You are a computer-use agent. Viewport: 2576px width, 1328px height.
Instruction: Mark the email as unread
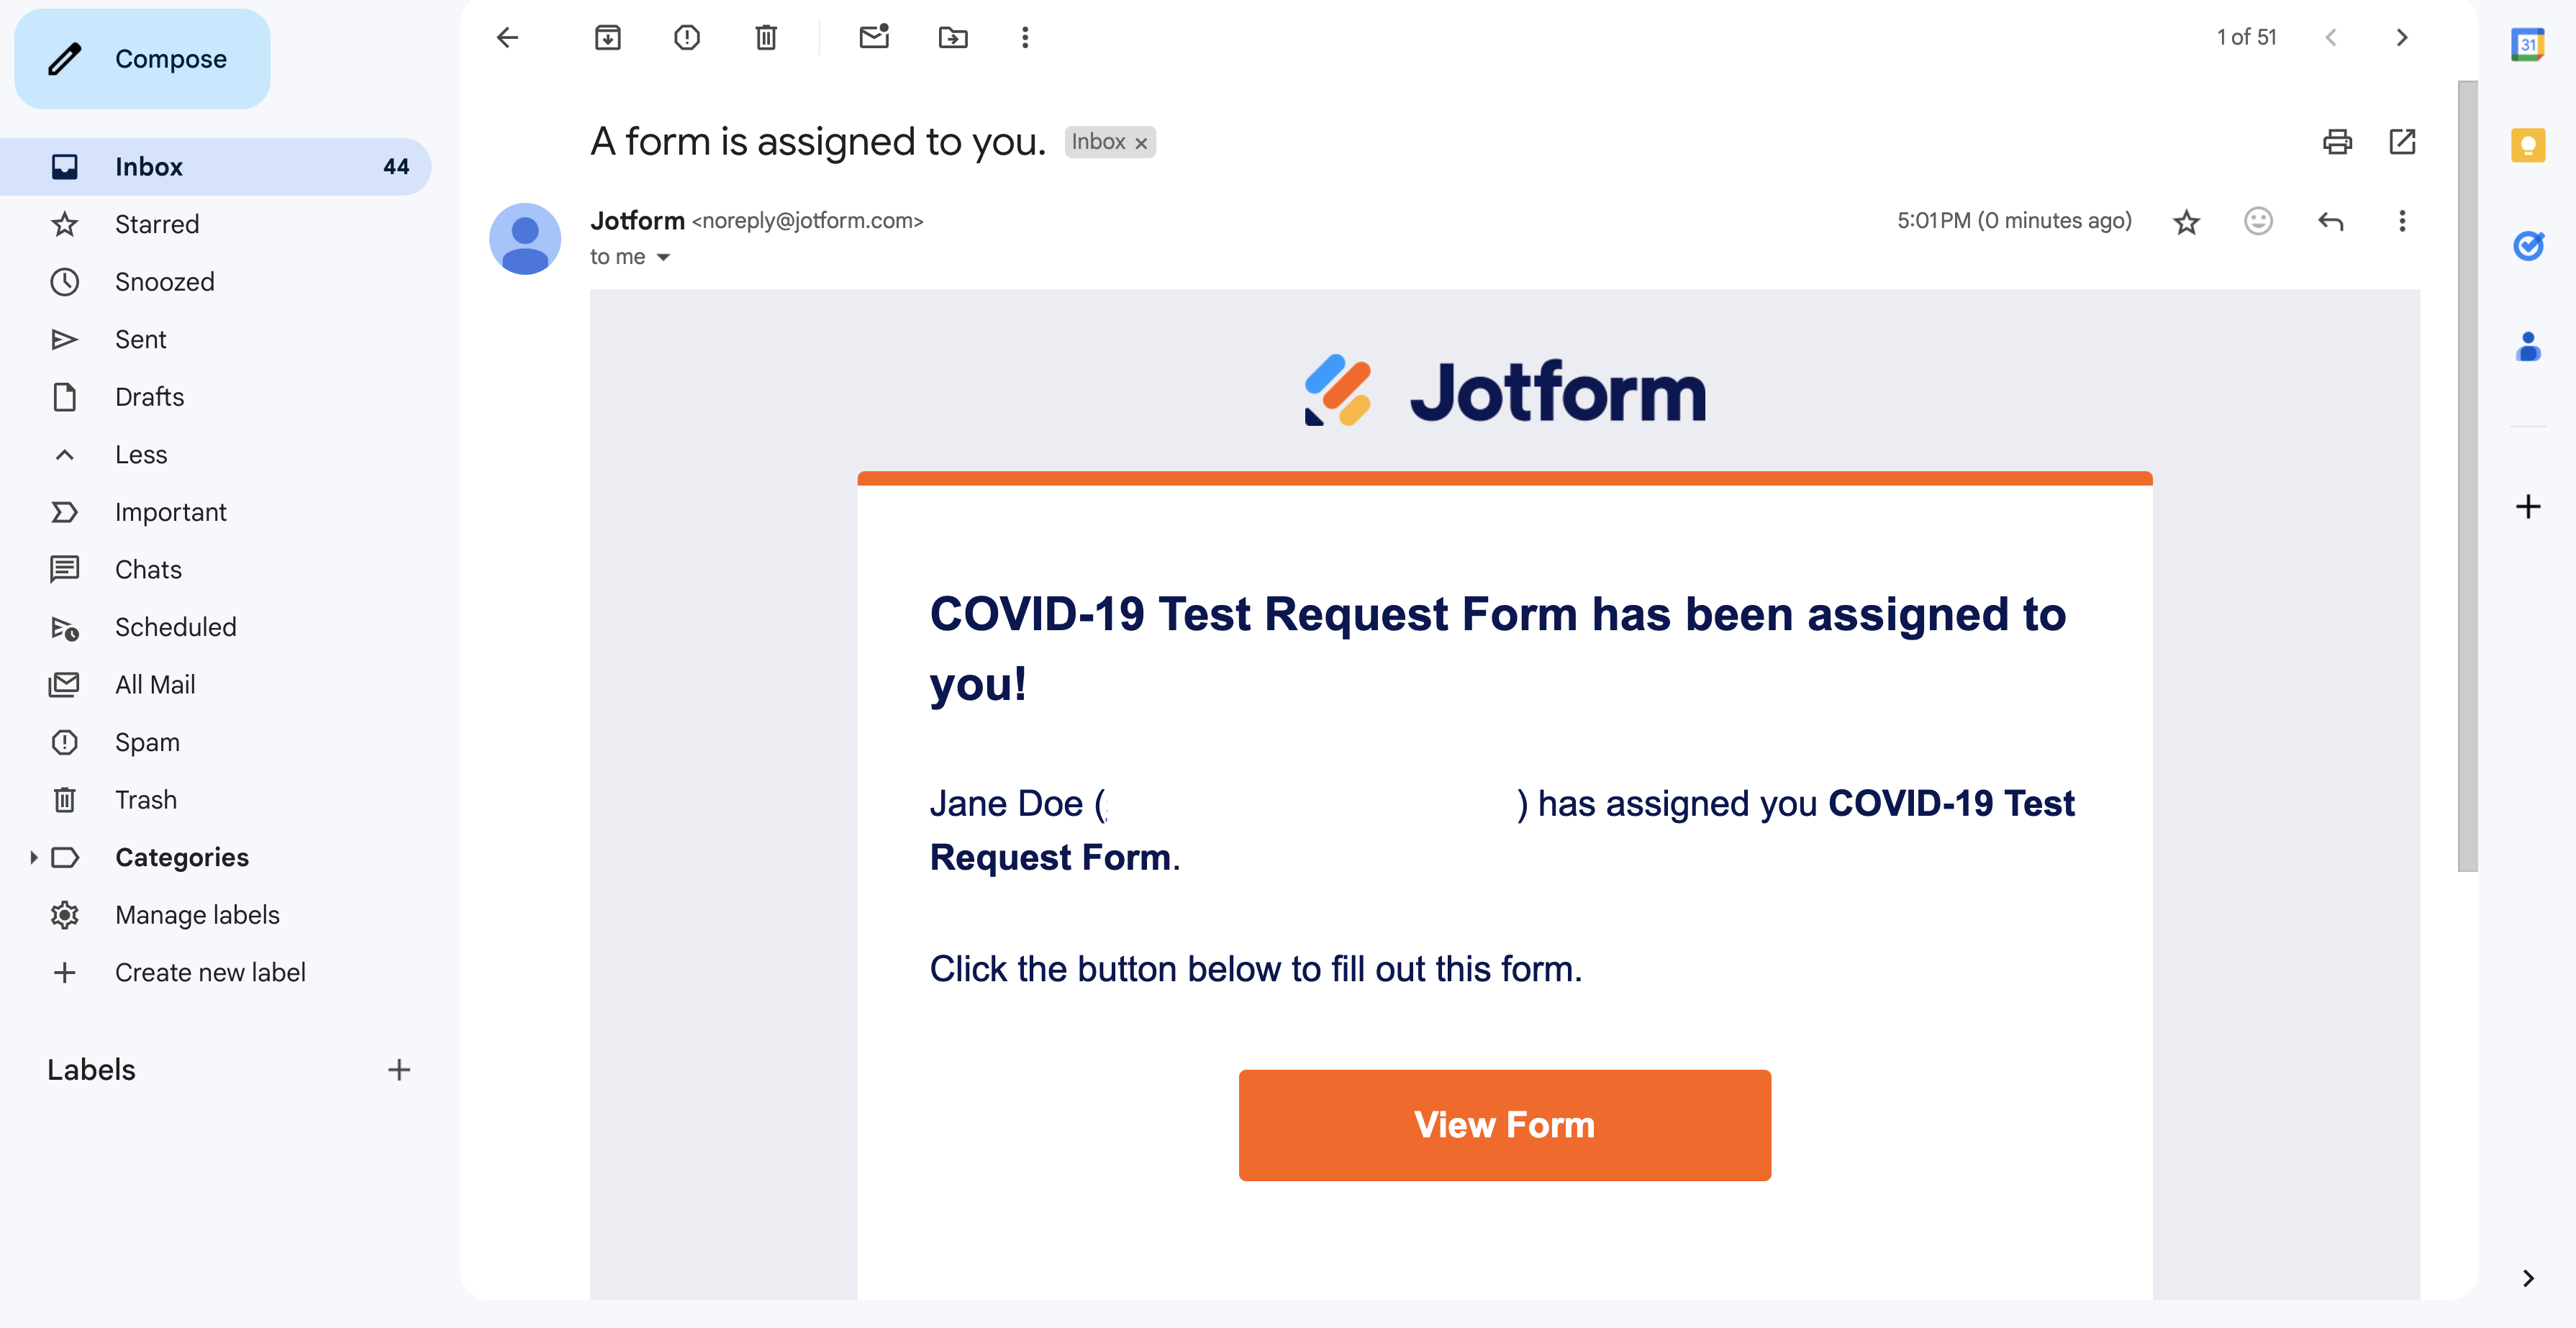click(x=874, y=38)
